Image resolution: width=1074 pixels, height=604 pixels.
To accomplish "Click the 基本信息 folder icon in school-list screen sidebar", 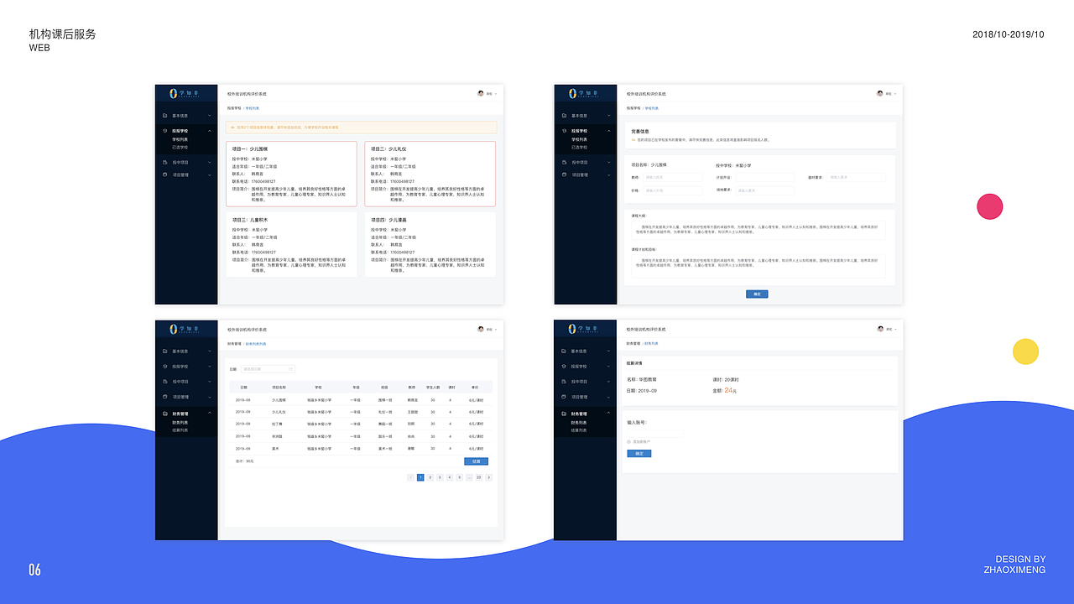I will 164,115.
